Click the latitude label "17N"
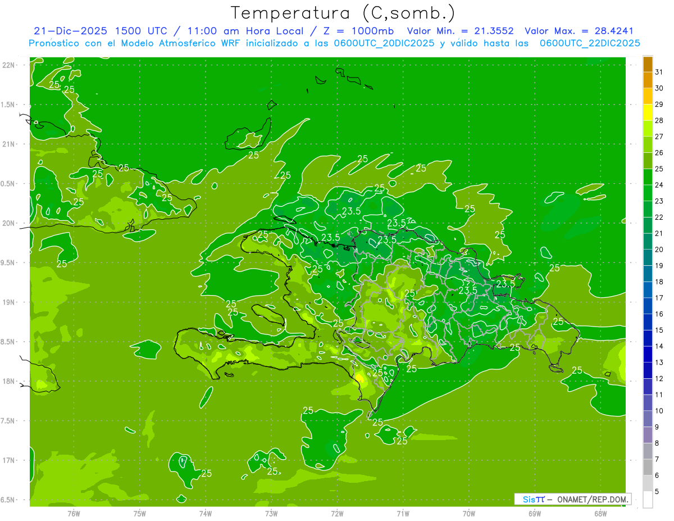 tap(8, 460)
